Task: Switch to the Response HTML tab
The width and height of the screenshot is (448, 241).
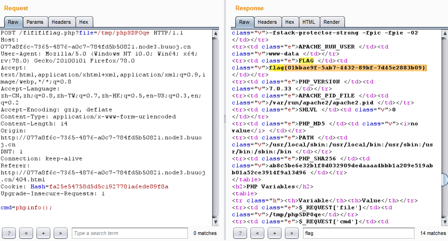Action: pos(309,22)
